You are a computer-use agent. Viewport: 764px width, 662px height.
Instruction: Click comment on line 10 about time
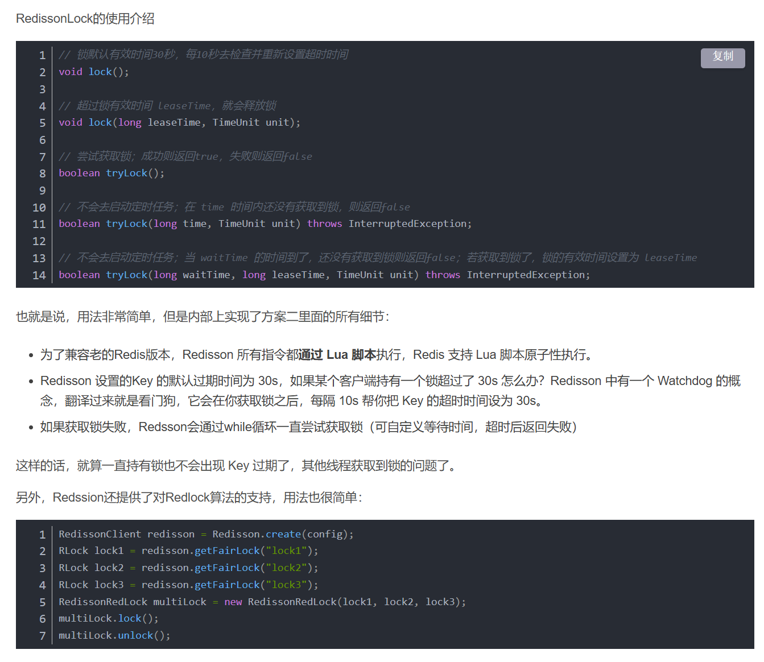[234, 207]
